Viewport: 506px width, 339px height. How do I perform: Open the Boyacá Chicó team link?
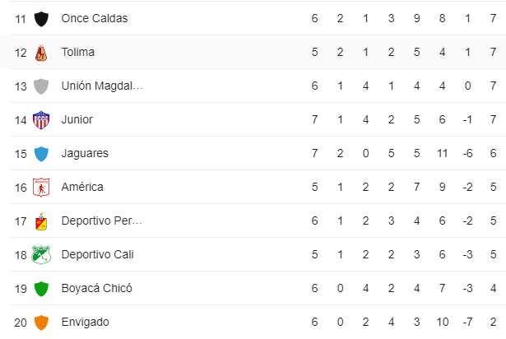[x=97, y=288]
